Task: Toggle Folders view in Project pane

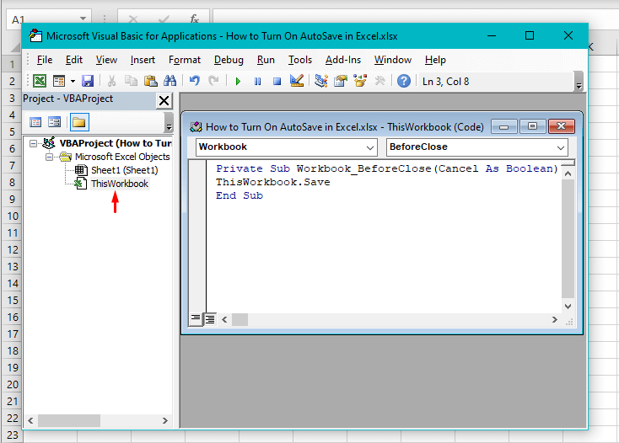Action: click(79, 122)
